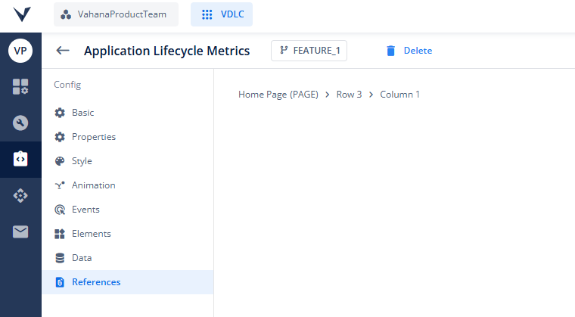Open dashboard settings icon in sidebar

pyautogui.click(x=20, y=86)
